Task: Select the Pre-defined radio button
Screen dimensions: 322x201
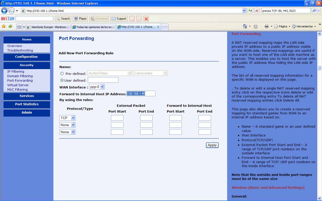Action: point(62,74)
